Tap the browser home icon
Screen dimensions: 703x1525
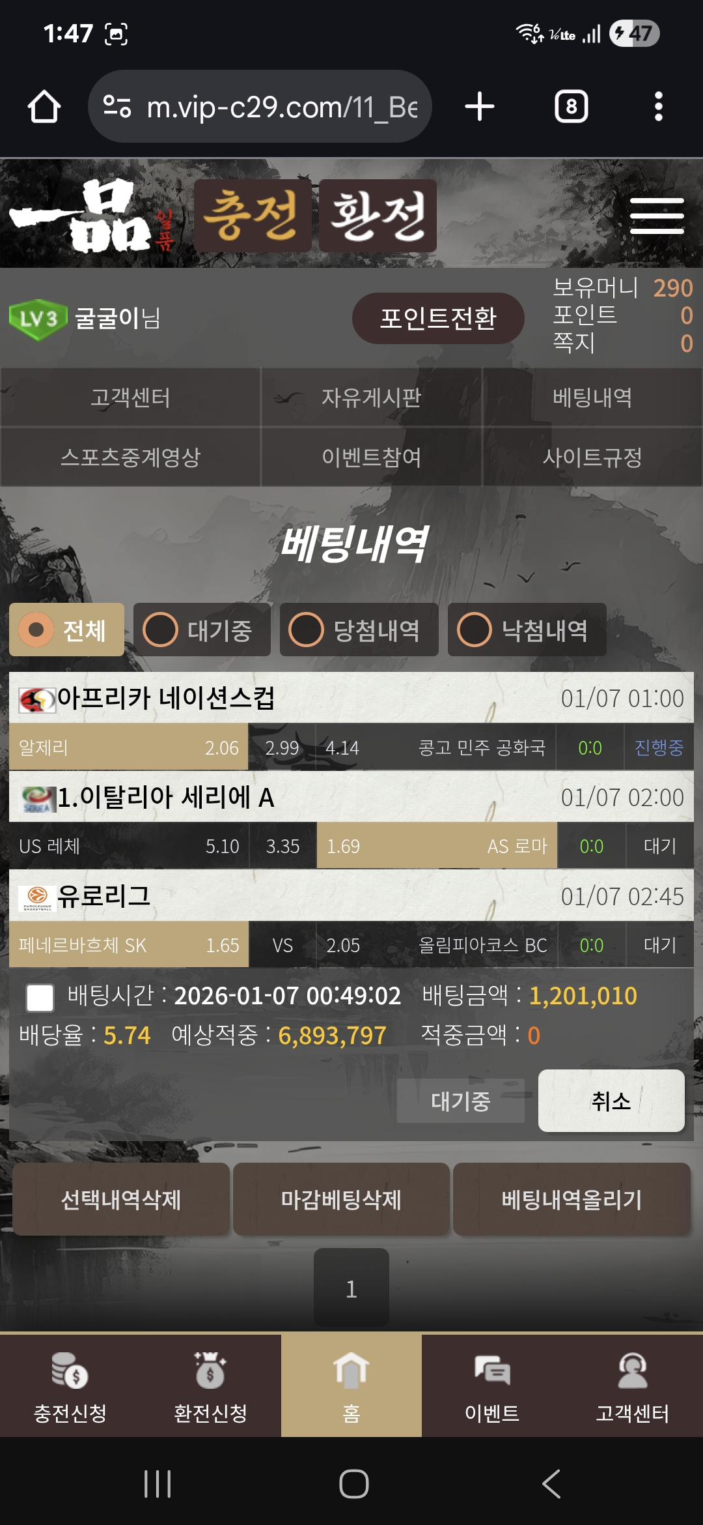(44, 106)
